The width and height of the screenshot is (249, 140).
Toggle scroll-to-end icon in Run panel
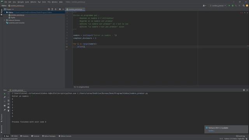pyautogui.click(x=9, y=104)
